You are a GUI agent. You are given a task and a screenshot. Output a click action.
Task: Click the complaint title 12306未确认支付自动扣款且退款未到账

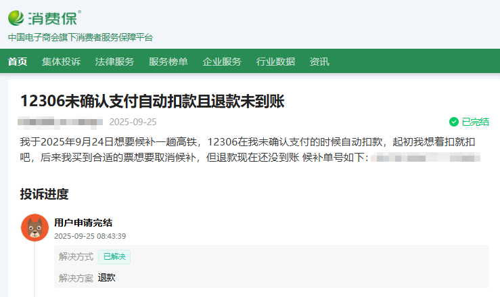coord(152,101)
